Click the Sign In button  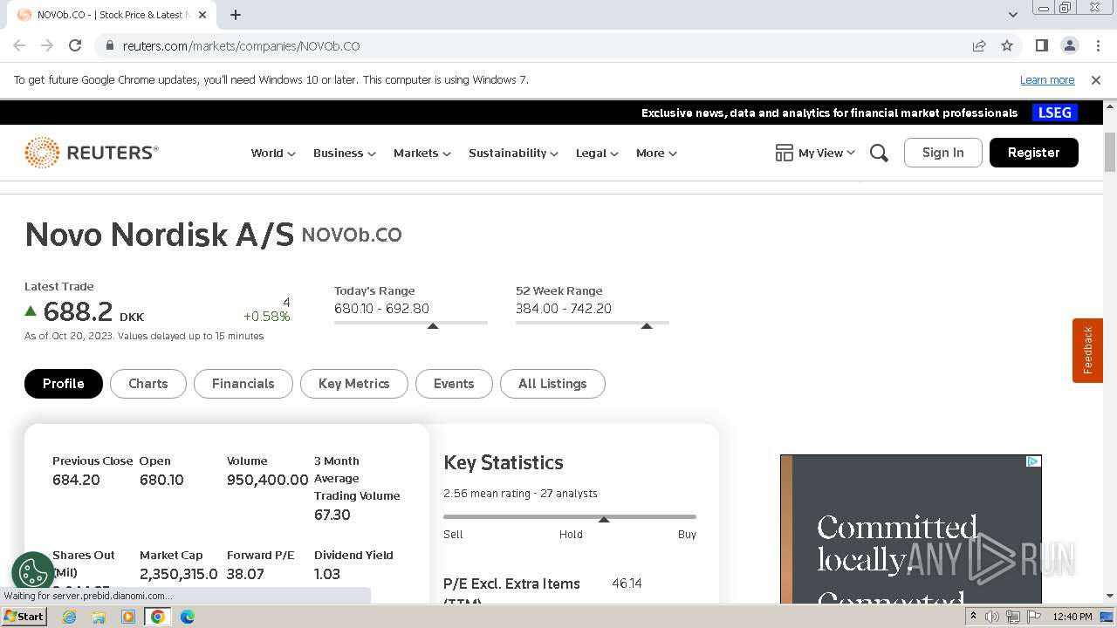click(943, 153)
